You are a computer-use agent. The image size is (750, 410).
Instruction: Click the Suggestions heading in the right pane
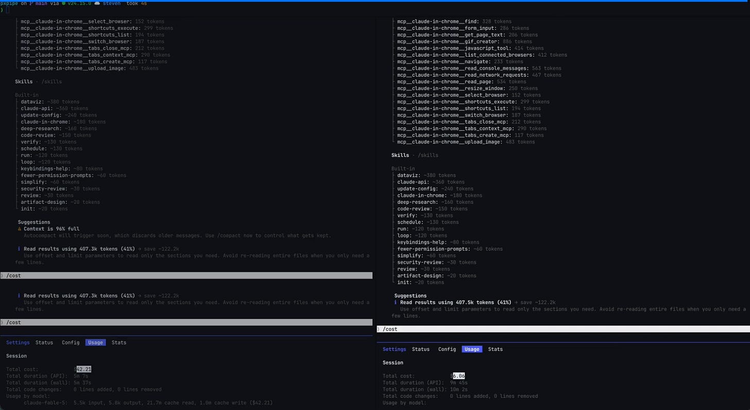tap(411, 296)
